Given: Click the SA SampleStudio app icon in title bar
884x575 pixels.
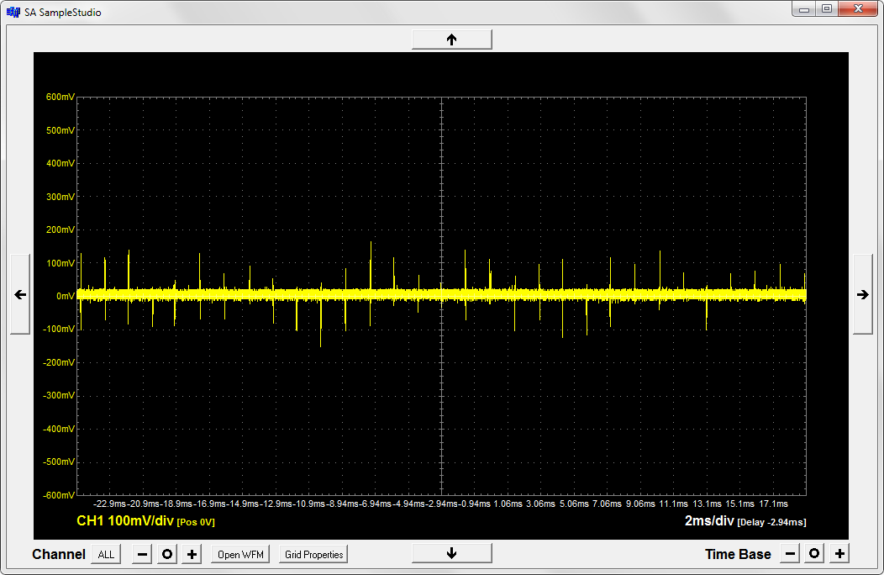Looking at the screenshot, I should pyautogui.click(x=13, y=12).
